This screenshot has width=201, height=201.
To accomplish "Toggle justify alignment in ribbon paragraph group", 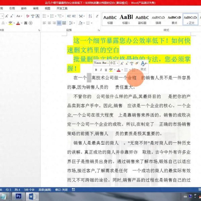I will (x=59, y=23).
